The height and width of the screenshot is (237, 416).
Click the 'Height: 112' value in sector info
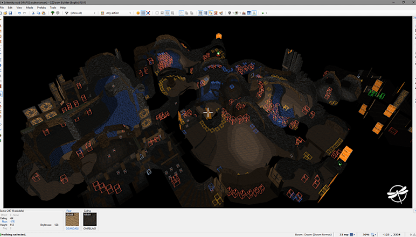8,225
